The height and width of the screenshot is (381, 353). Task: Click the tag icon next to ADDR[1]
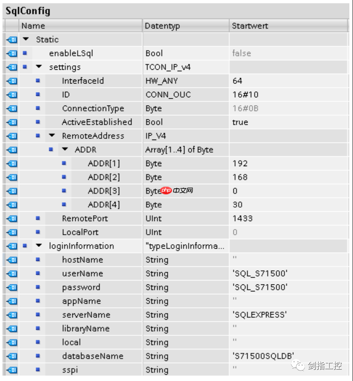point(11,163)
